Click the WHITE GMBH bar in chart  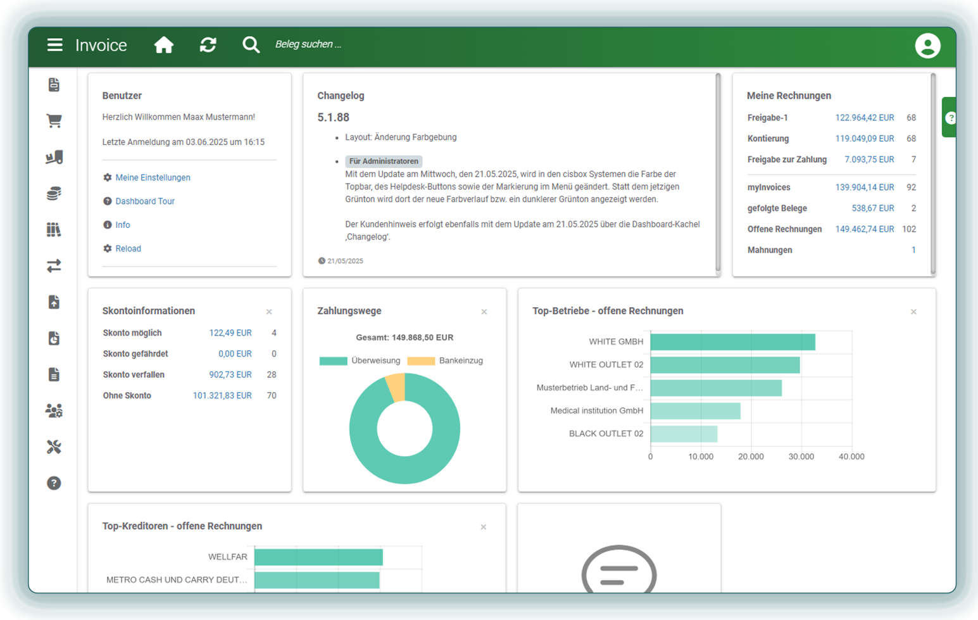[732, 342]
